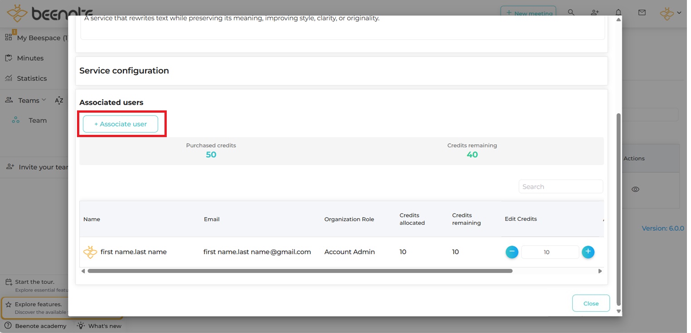Open Minutes in the sidebar
Screen dimensions: 691x333
30,58
